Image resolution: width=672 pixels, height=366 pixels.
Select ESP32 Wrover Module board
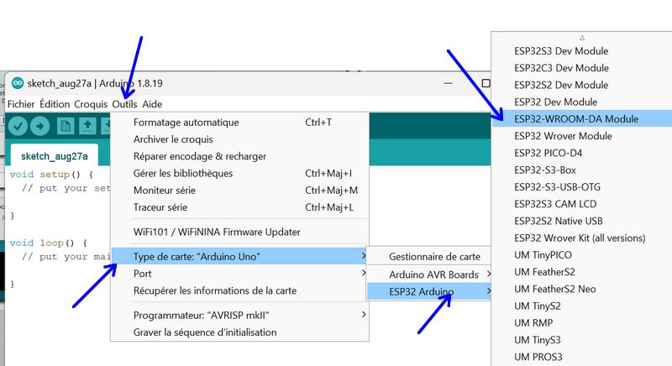click(x=582, y=136)
